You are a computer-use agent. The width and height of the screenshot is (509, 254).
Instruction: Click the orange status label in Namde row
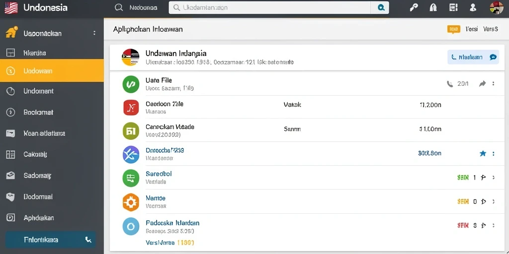click(463, 201)
